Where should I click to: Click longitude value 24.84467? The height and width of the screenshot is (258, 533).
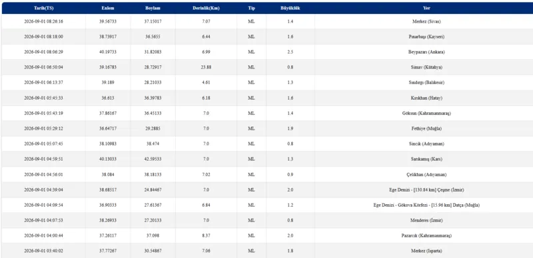coord(153,190)
